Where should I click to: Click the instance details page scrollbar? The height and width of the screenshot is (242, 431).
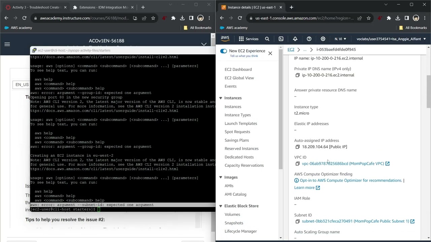pyautogui.click(x=429, y=91)
